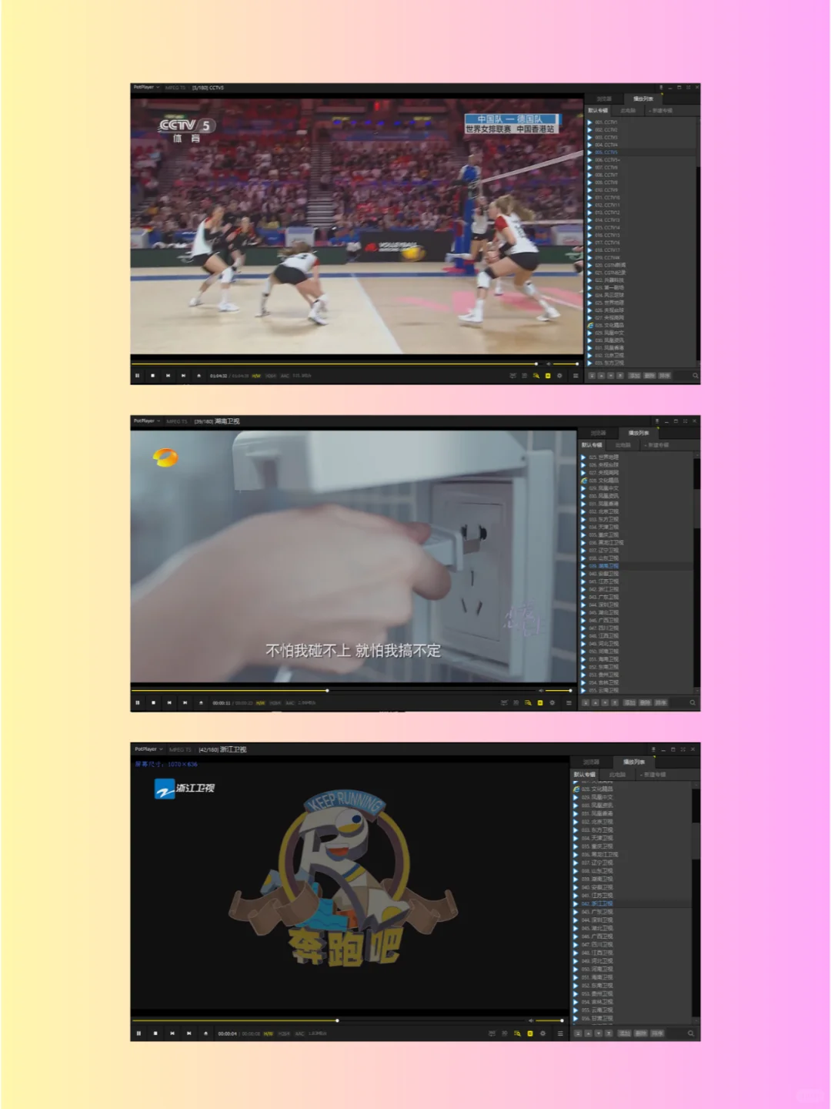Select 028. 文化精品 in the top window playlist
Screen dimensions: 831x1109
[x=642, y=325]
